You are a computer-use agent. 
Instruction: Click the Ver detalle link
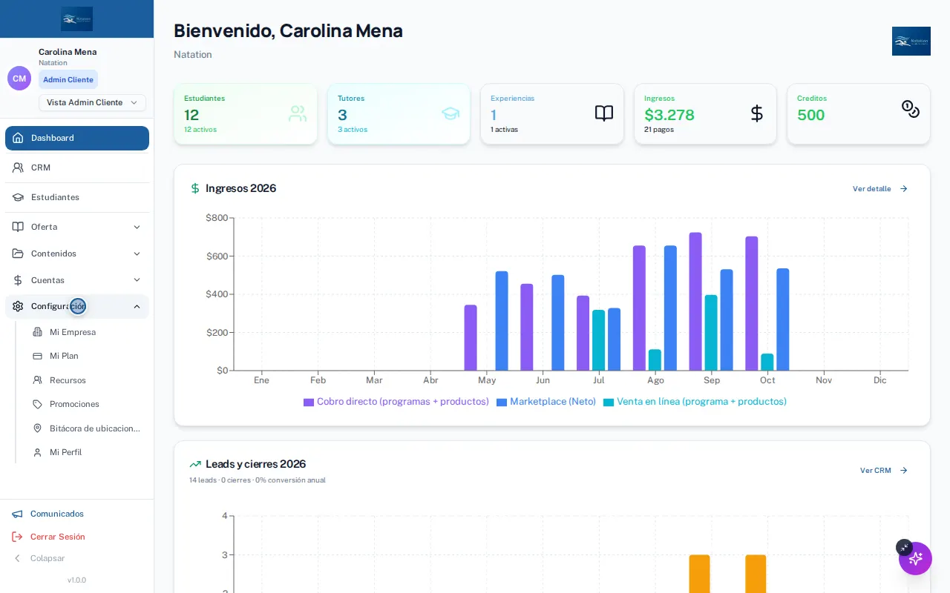pos(880,189)
